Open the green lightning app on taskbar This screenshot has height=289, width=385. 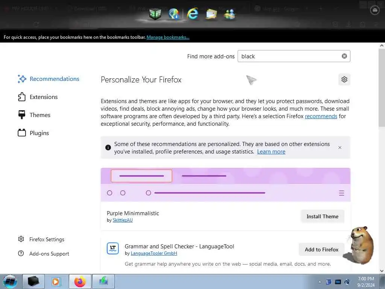tap(103, 281)
